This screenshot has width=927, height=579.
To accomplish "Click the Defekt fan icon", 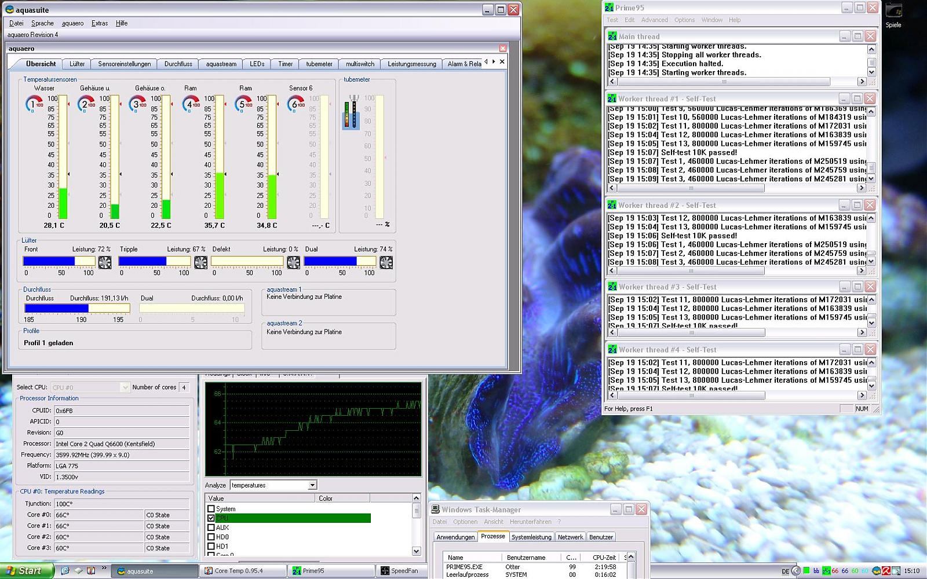I will [x=293, y=262].
